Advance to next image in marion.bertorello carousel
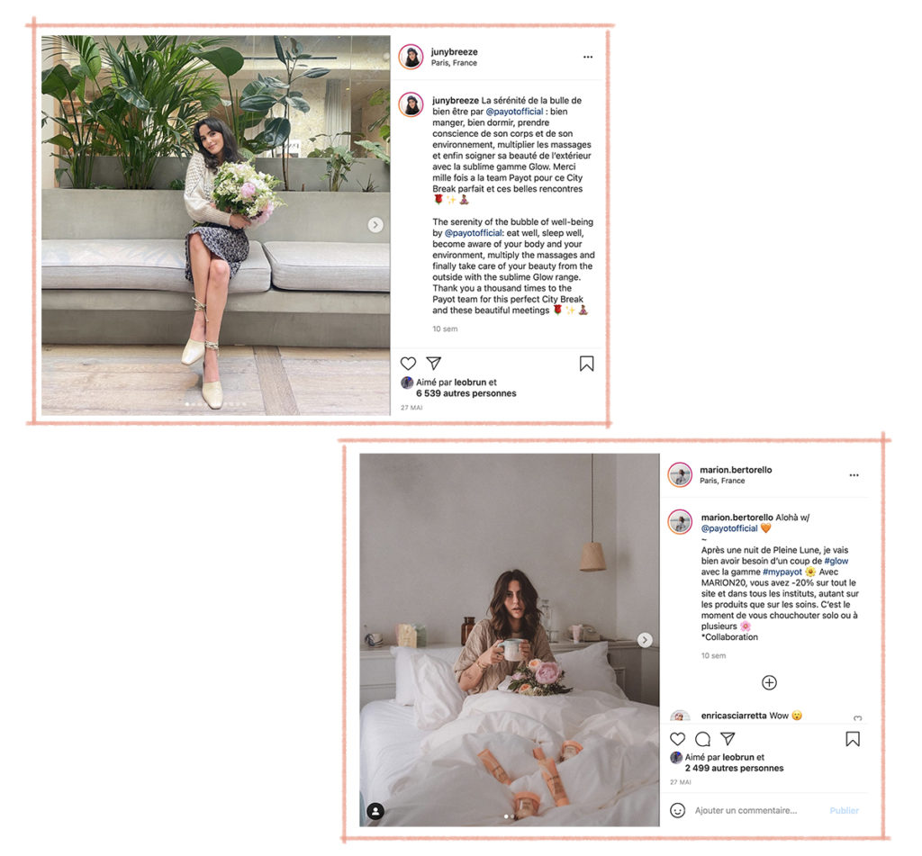 click(x=645, y=640)
